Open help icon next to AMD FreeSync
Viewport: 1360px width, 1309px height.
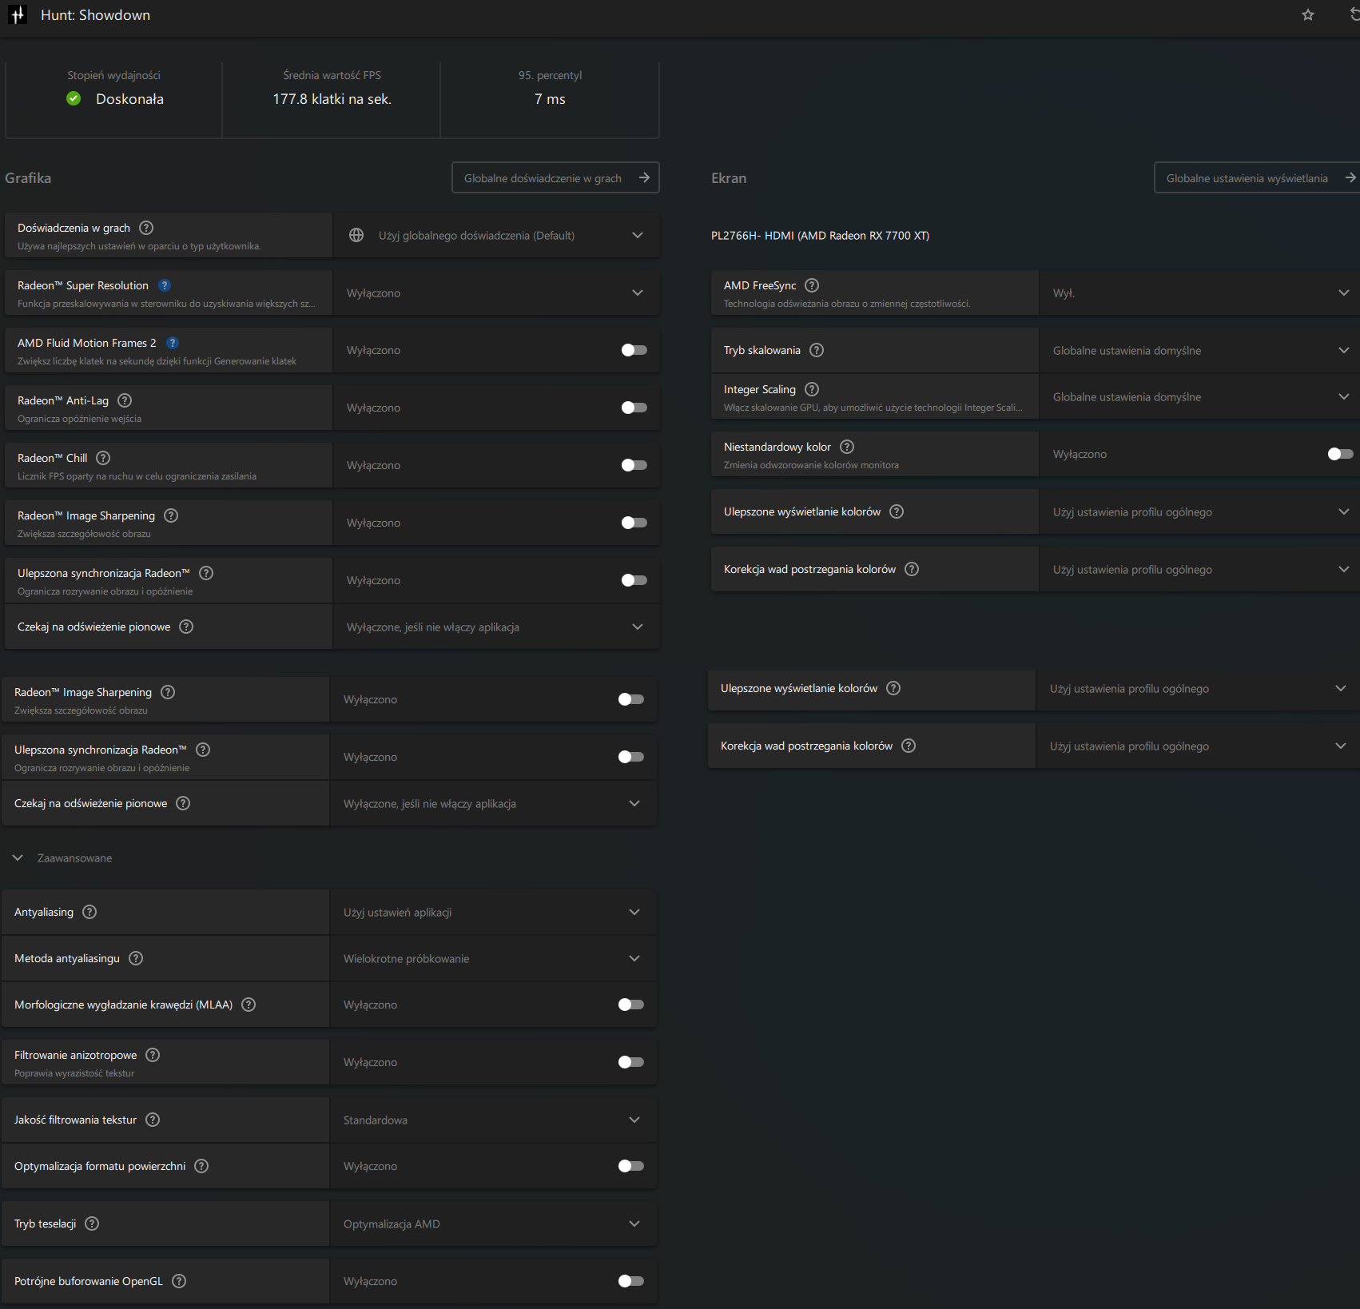812,285
